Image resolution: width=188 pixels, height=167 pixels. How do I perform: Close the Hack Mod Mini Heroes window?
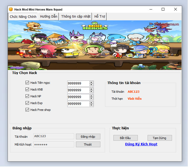[x=176, y=9]
